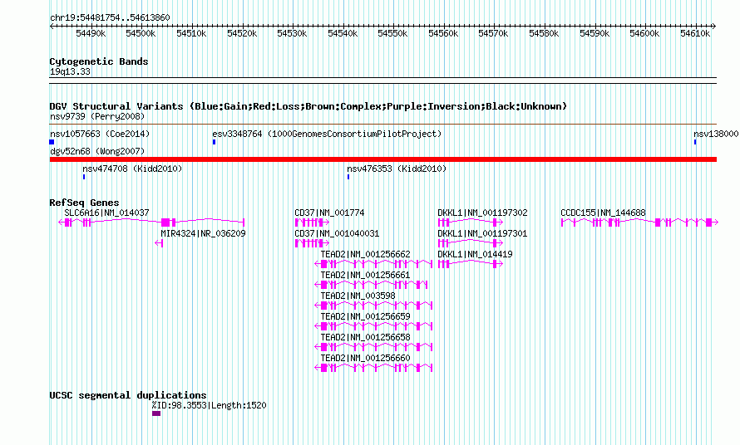
Task: Click the nsv476353 (Kidd2010) label
Action: [x=397, y=169]
